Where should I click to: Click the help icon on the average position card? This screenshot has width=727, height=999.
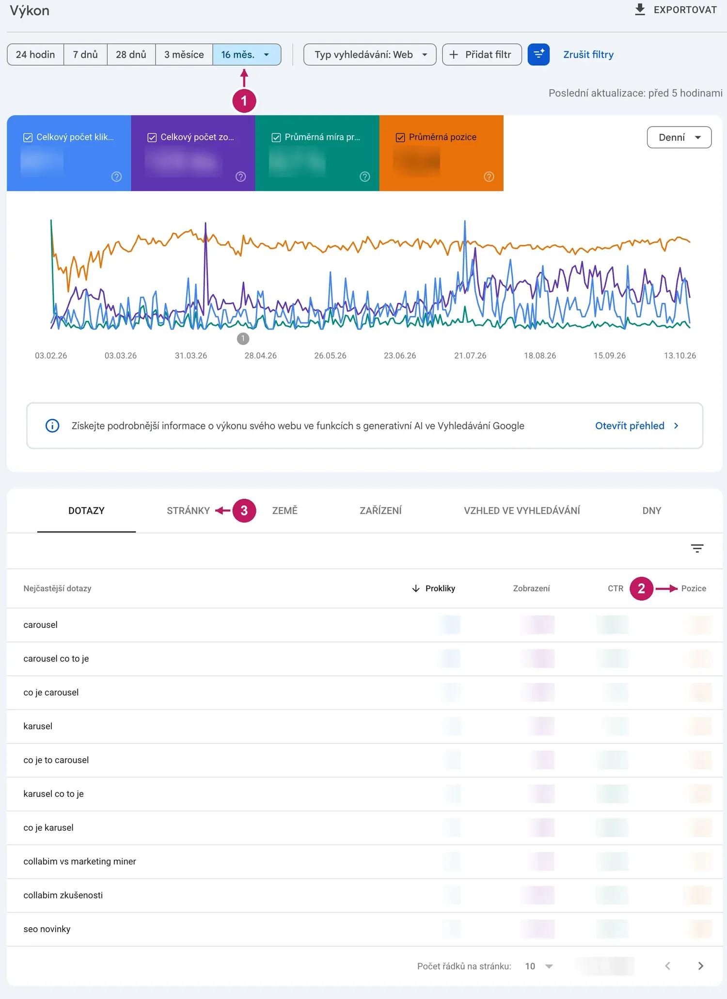tap(489, 176)
